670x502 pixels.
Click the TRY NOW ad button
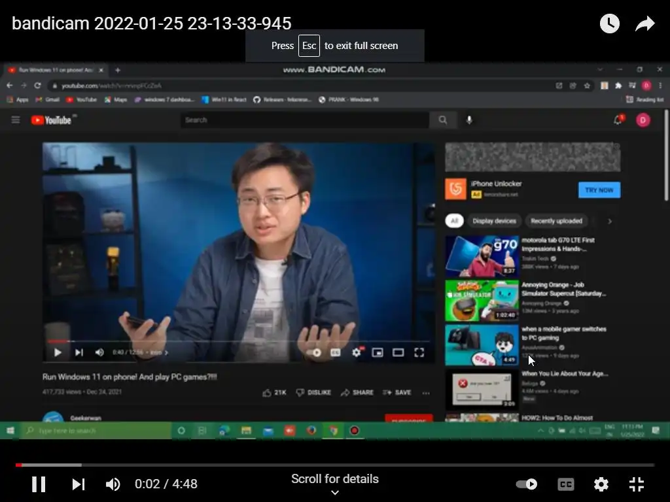599,190
